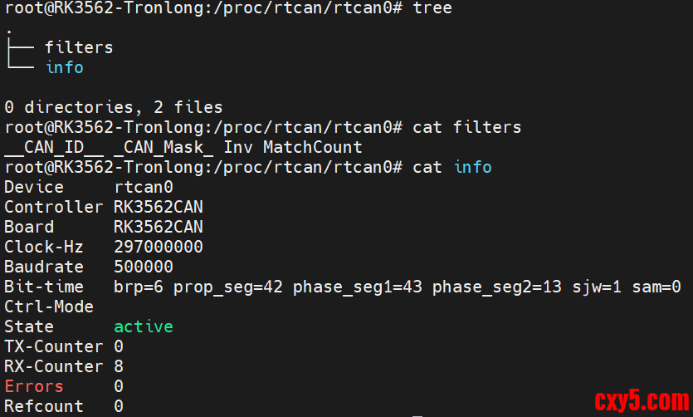693x417 pixels.
Task: Click the Baudrate value 500000
Action: tap(144, 267)
